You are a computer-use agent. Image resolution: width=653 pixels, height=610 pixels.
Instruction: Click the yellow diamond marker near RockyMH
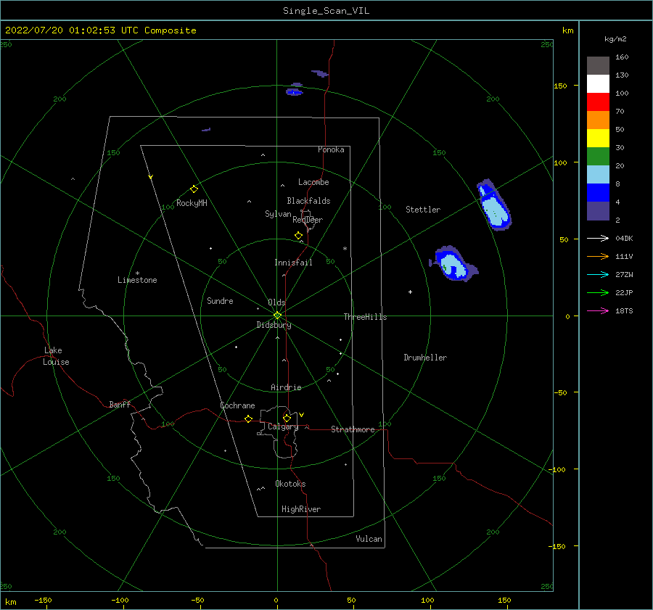[x=194, y=189]
